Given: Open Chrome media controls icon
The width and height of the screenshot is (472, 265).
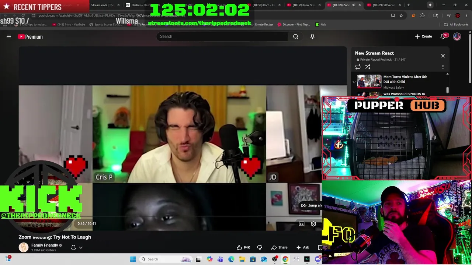Looking at the screenshot, I should tap(449, 15).
